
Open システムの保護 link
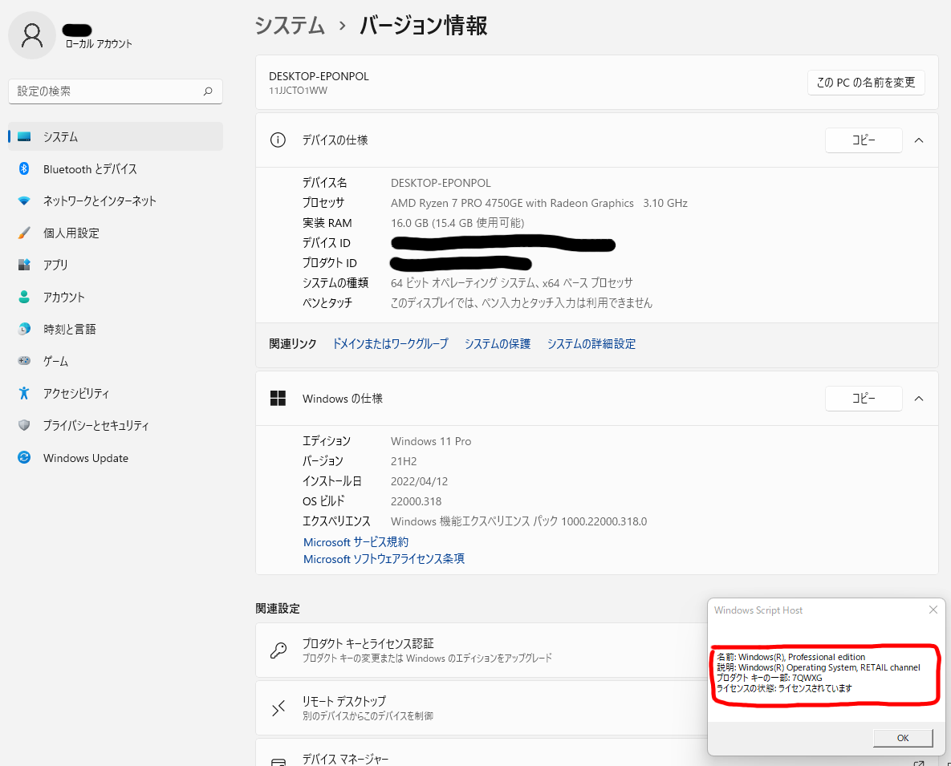pyautogui.click(x=498, y=343)
